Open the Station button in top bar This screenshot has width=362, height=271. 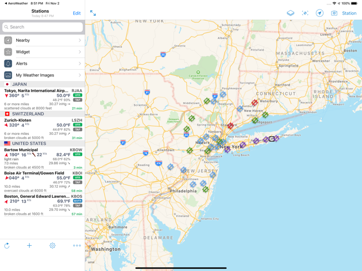point(349,13)
